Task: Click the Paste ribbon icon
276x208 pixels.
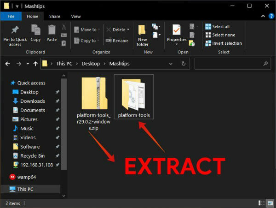Action: [x=52, y=30]
